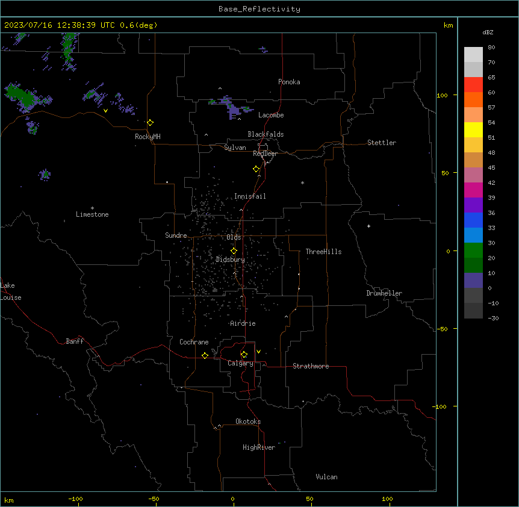Select the Ponoka label

click(289, 82)
